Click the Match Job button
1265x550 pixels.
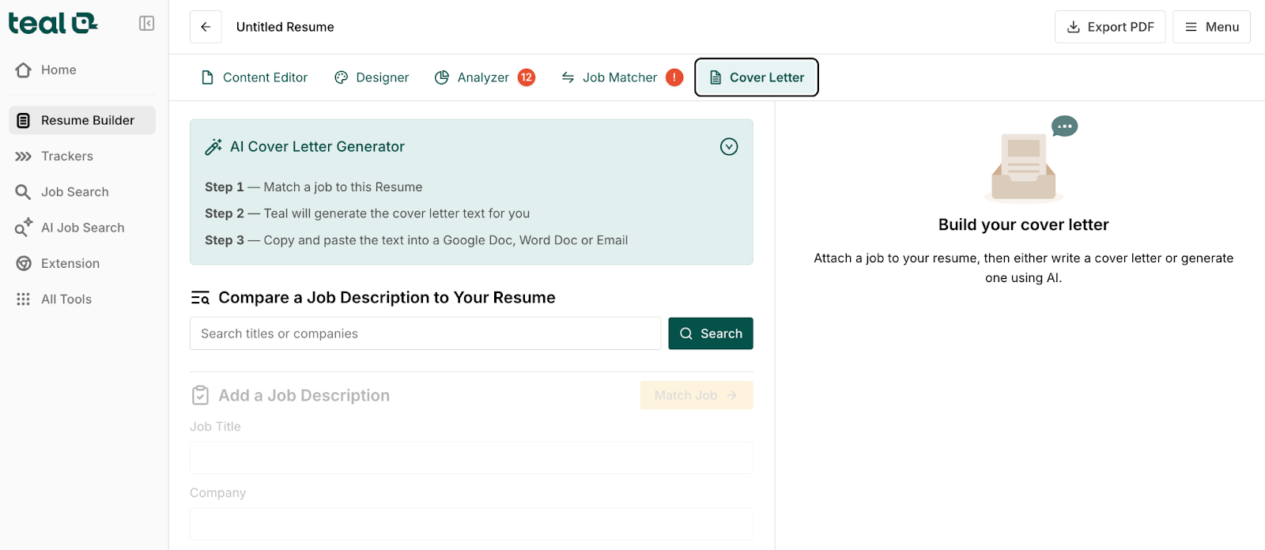point(697,395)
